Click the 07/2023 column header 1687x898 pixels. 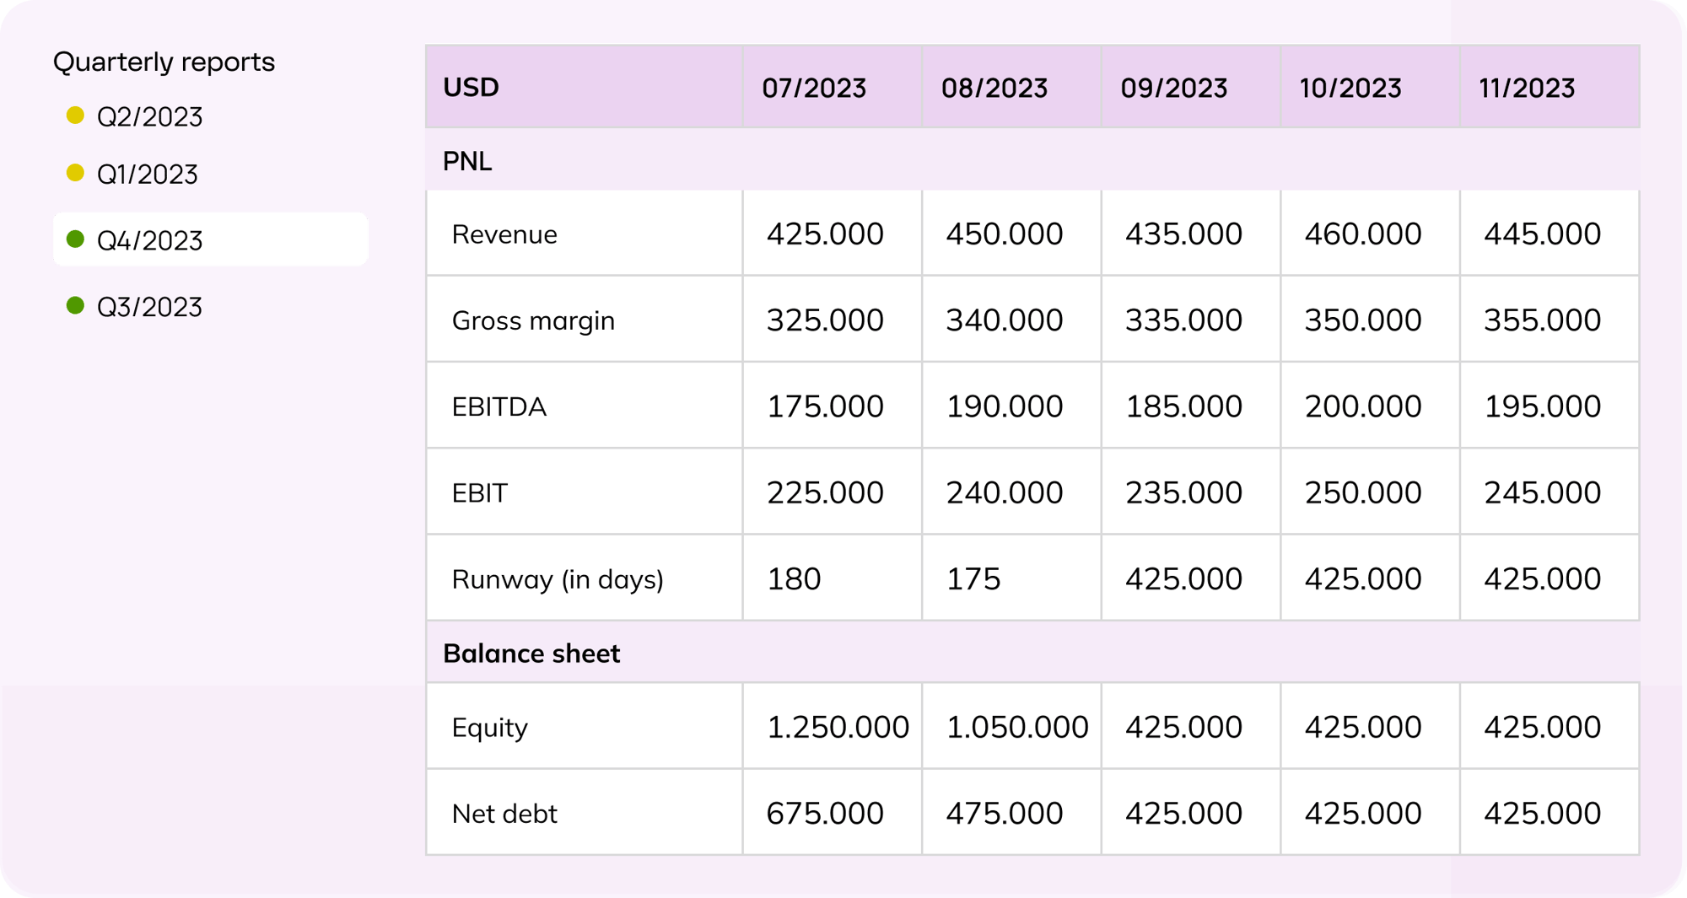click(814, 88)
